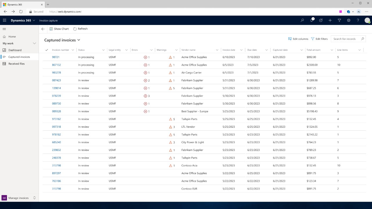Click the warning icon for invoice 139814
Viewport: 372px width, 209px height.
pos(170,88)
